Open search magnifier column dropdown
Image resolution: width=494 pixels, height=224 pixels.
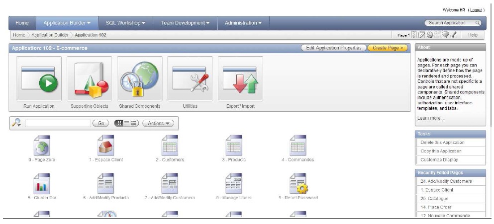(x=17, y=123)
